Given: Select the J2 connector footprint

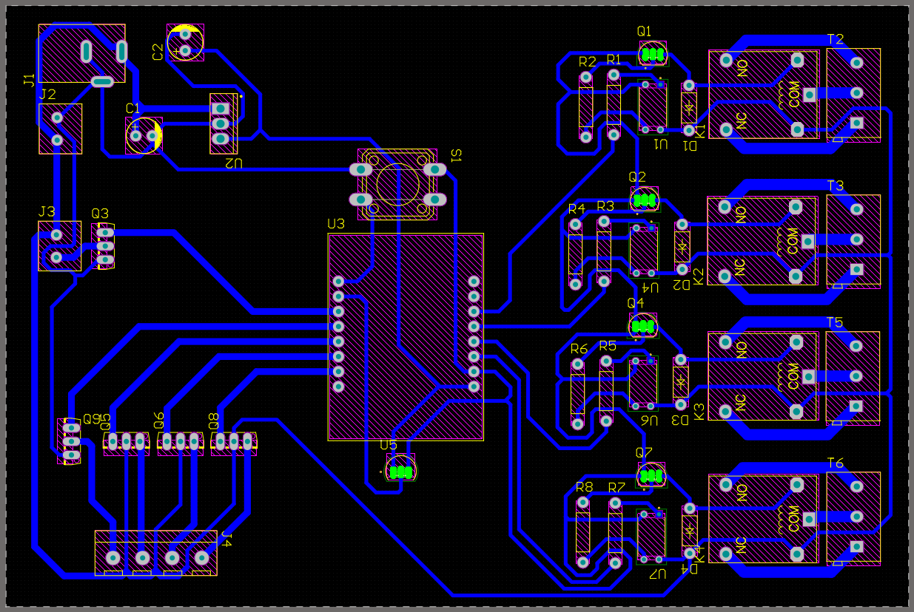Looking at the screenshot, I should (60, 129).
